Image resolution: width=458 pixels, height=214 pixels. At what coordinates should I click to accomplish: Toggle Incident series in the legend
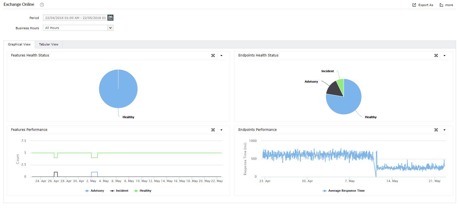click(x=119, y=191)
